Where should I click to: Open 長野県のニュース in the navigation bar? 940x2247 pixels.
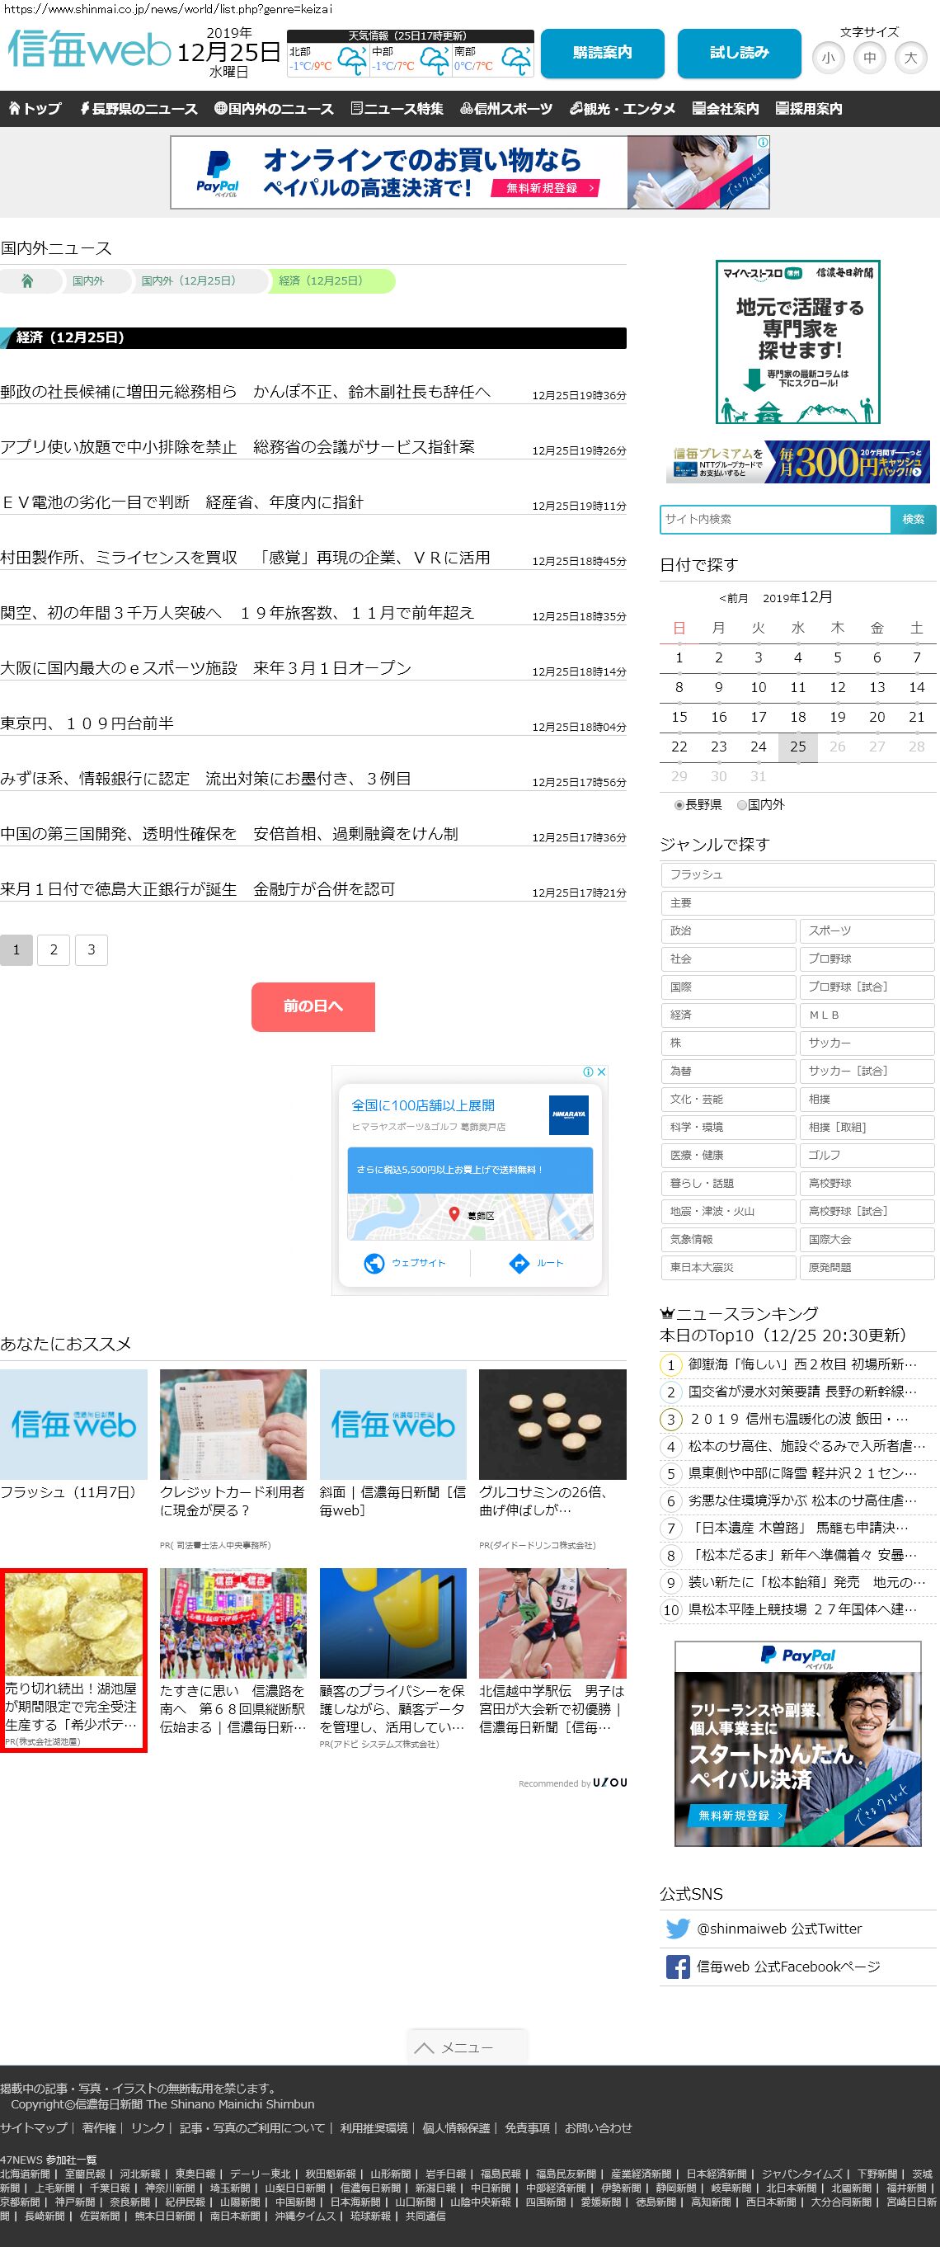coord(139,109)
